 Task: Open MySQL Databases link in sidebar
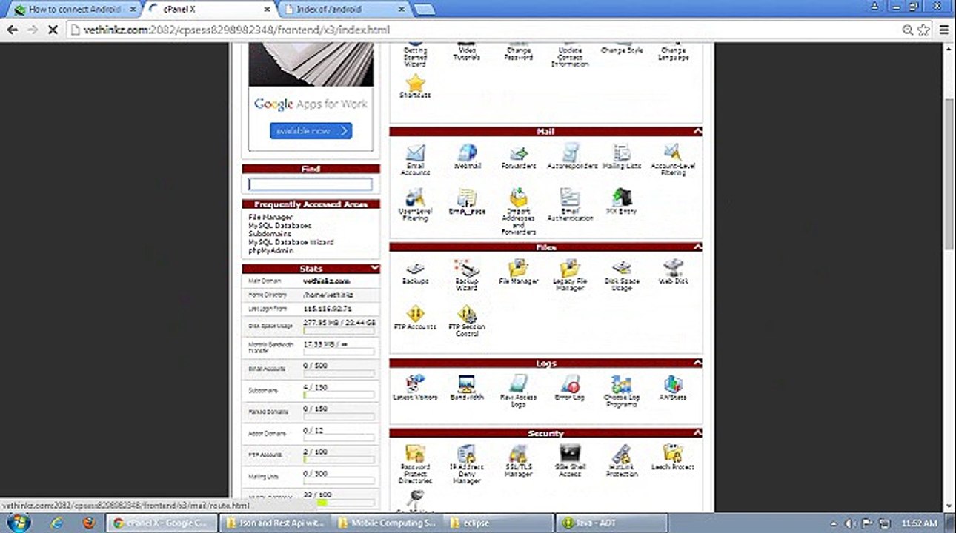pos(280,225)
